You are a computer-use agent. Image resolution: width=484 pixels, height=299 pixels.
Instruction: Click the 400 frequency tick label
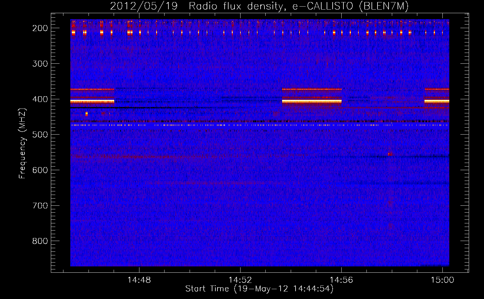40,99
